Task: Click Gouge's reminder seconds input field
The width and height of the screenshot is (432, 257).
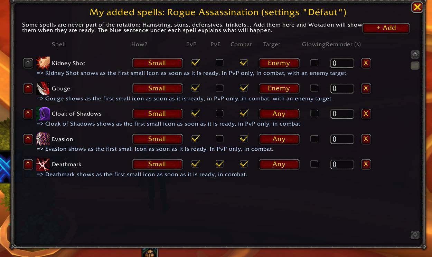Action: (x=342, y=88)
